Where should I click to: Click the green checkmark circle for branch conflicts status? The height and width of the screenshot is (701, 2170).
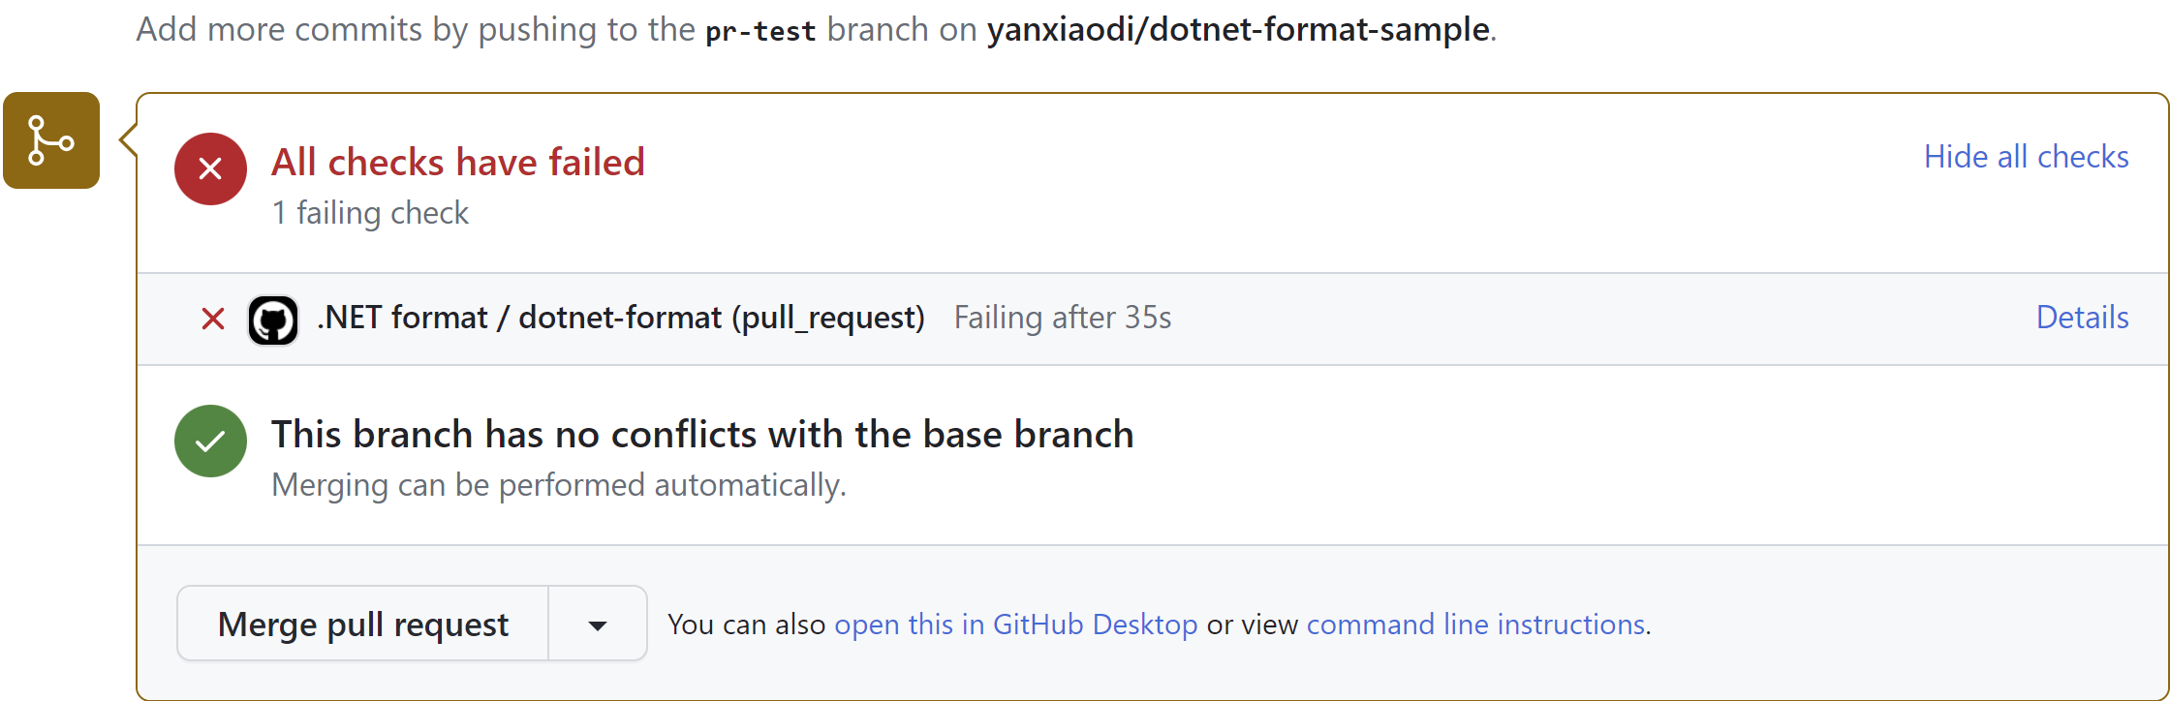pos(210,441)
